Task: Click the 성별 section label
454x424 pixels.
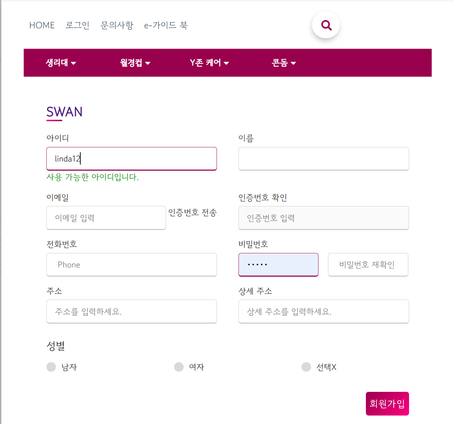Action: coord(56,346)
